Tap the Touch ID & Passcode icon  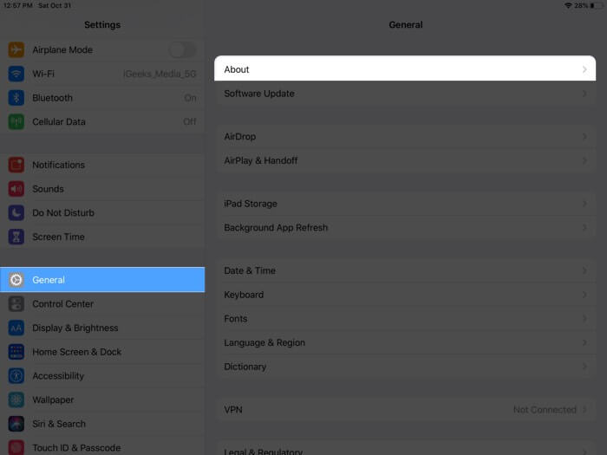(x=16, y=447)
